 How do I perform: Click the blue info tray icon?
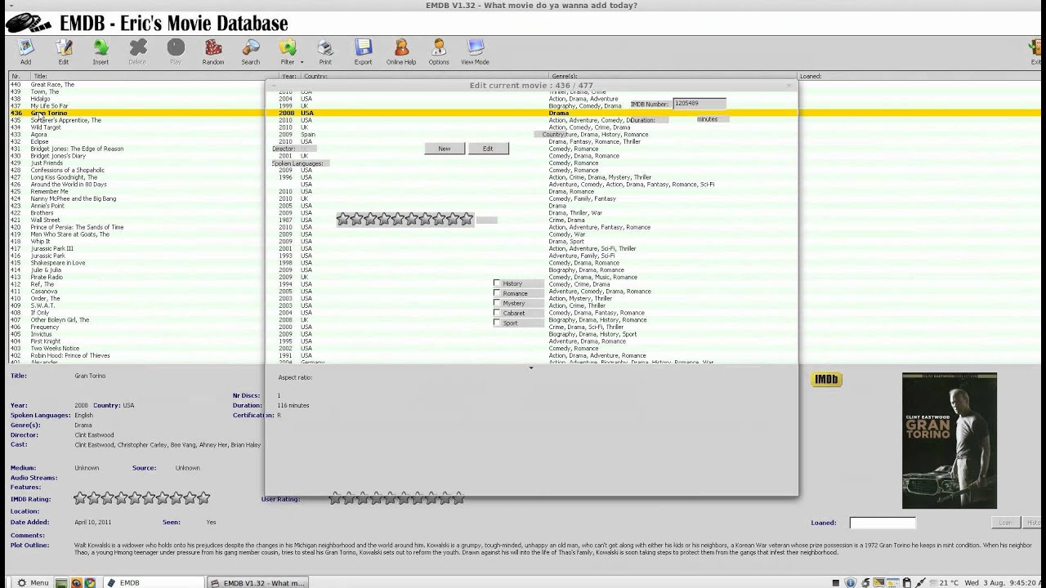coord(851,582)
